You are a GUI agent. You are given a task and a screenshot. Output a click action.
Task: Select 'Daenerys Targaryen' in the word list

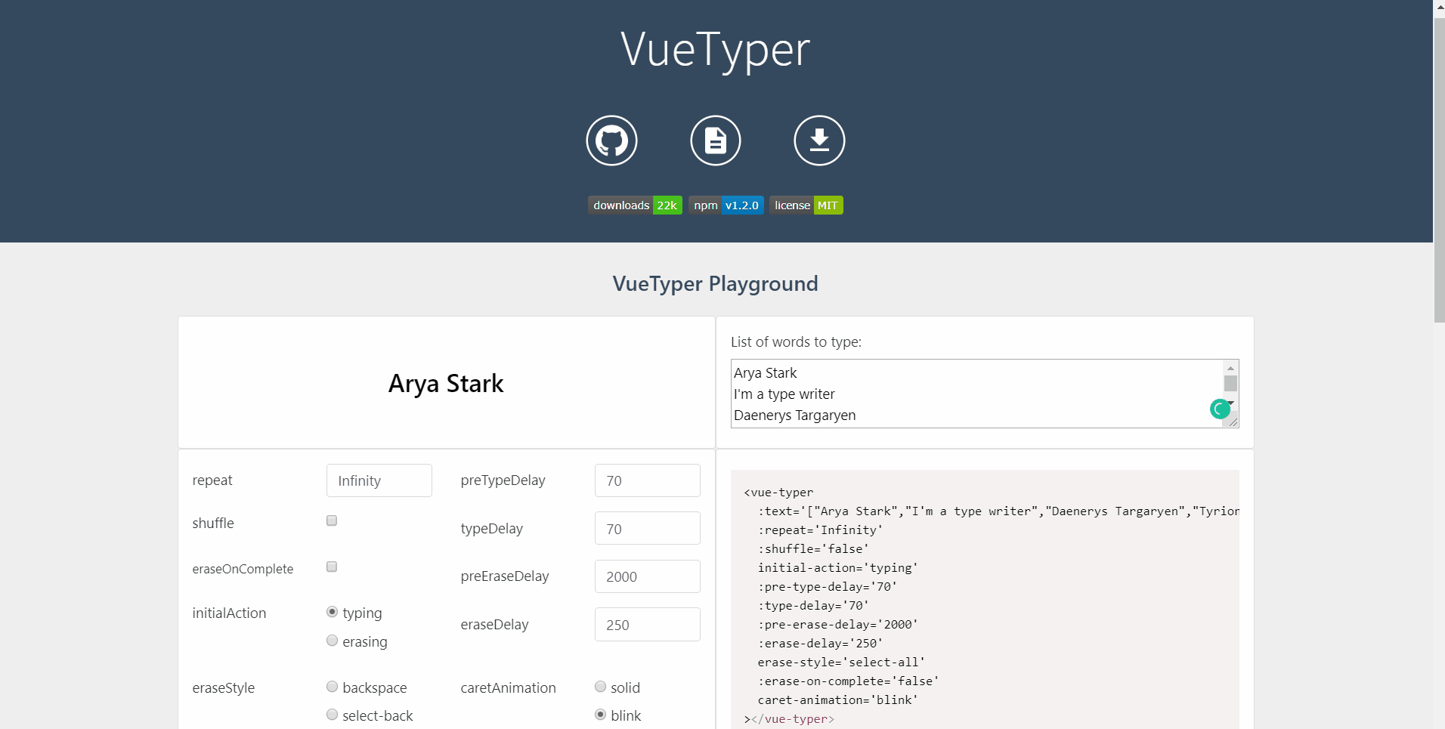pos(794,414)
